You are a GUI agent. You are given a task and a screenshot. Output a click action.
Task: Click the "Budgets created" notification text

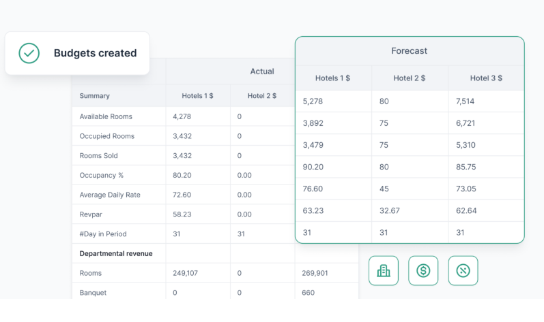tap(95, 53)
